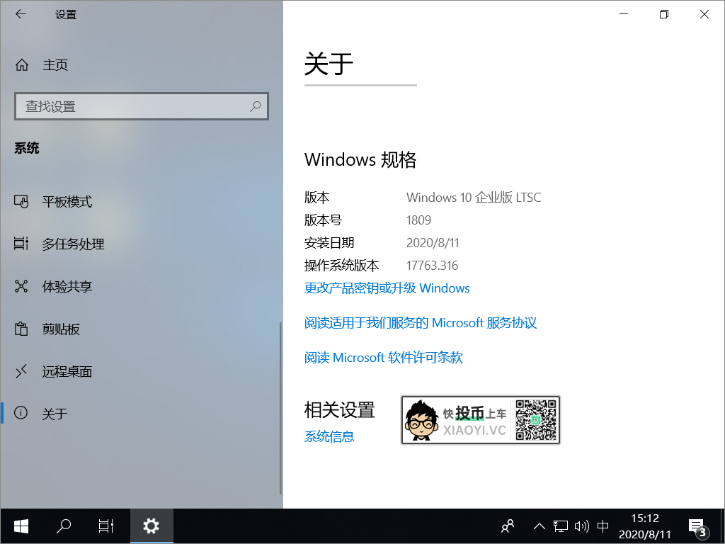
Task: Open the volume speaker tray icon
Action: tap(581, 526)
